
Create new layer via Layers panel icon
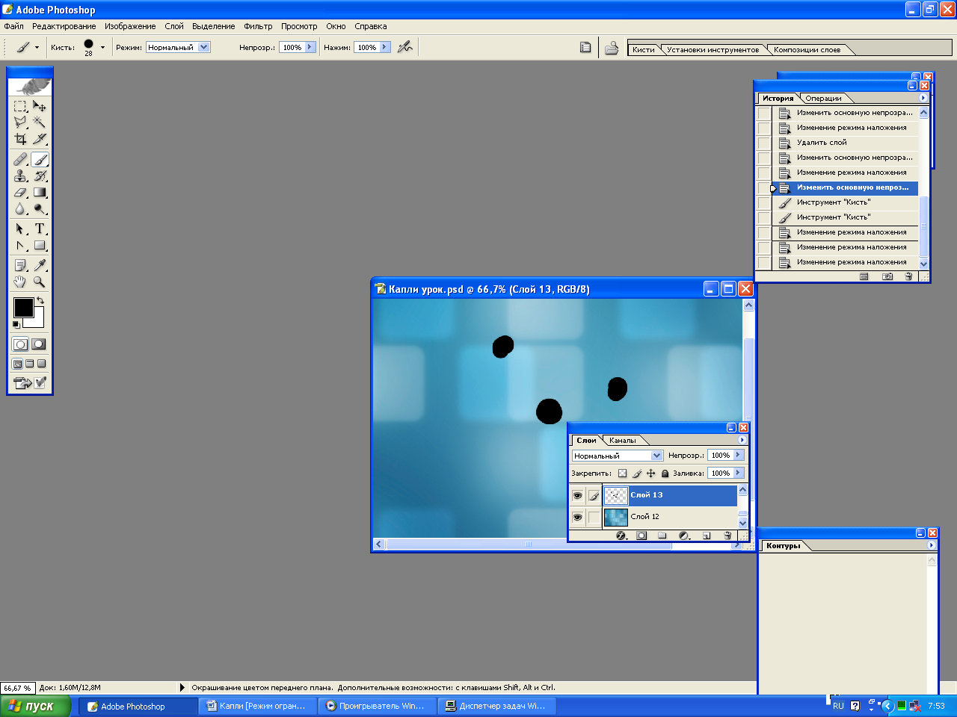(706, 536)
